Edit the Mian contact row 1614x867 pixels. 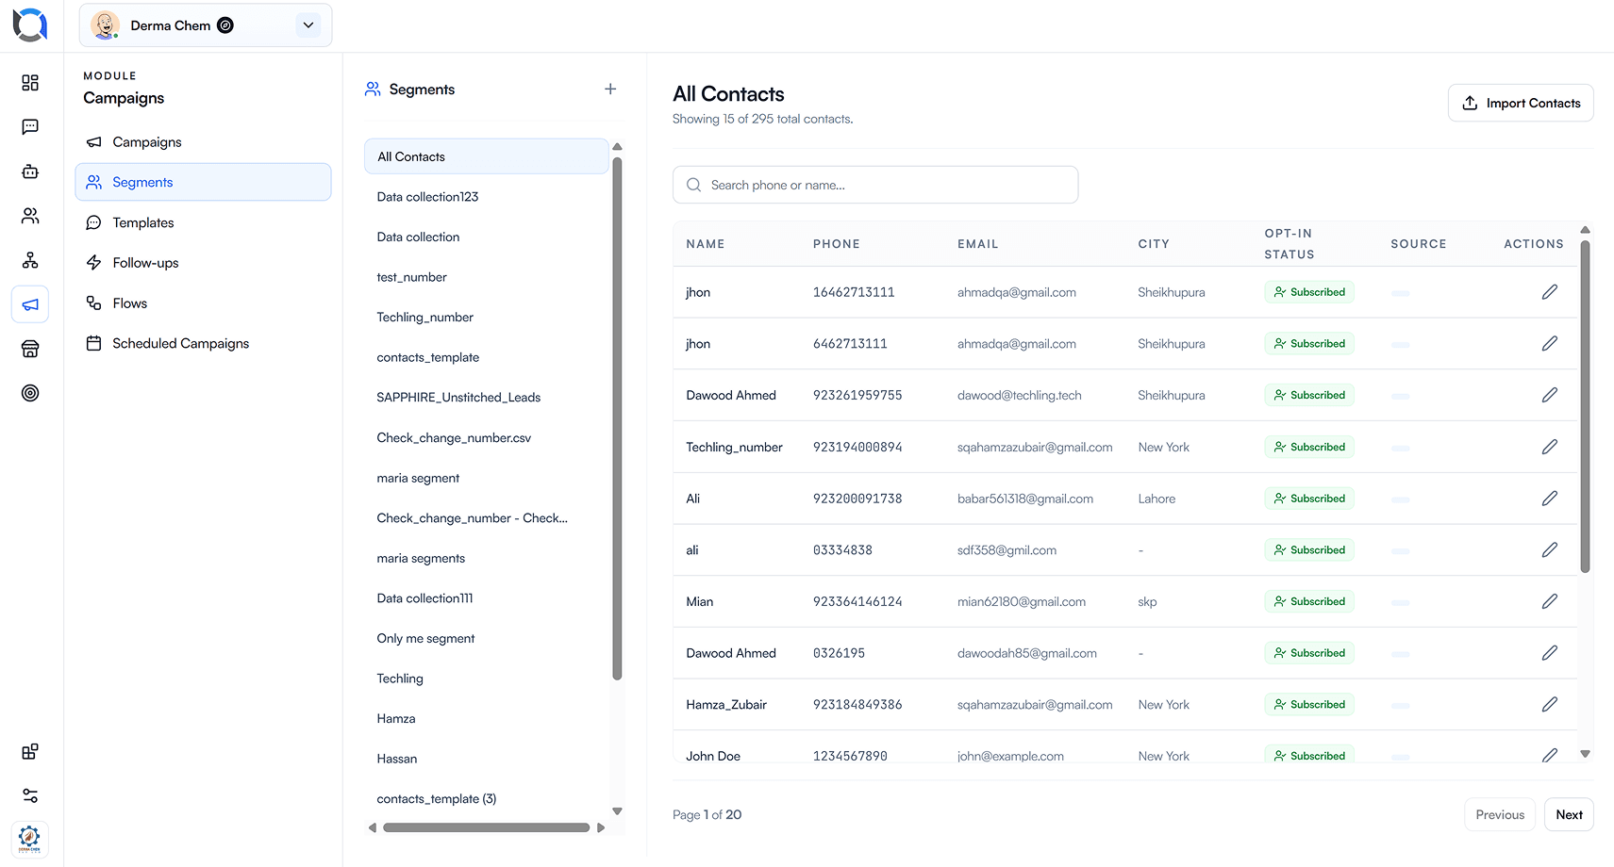pos(1549,601)
